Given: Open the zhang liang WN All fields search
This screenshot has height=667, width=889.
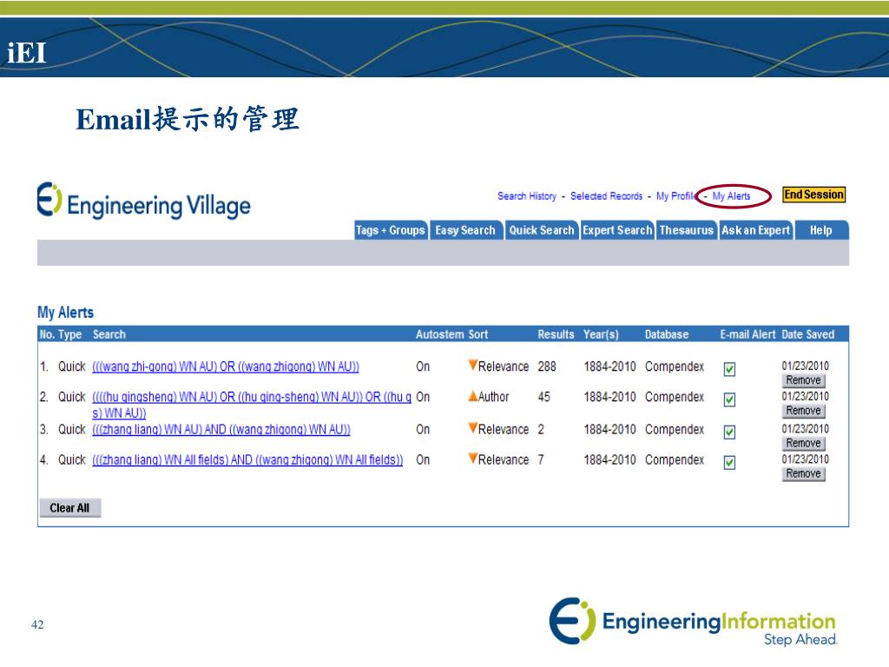Looking at the screenshot, I should pos(247,460).
